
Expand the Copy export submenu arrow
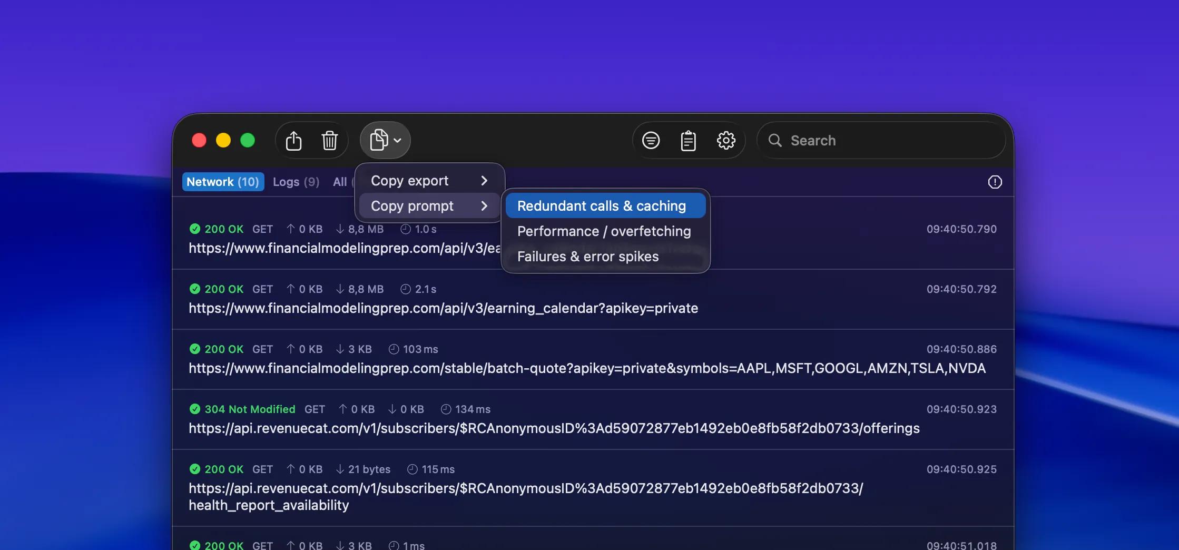pyautogui.click(x=484, y=180)
